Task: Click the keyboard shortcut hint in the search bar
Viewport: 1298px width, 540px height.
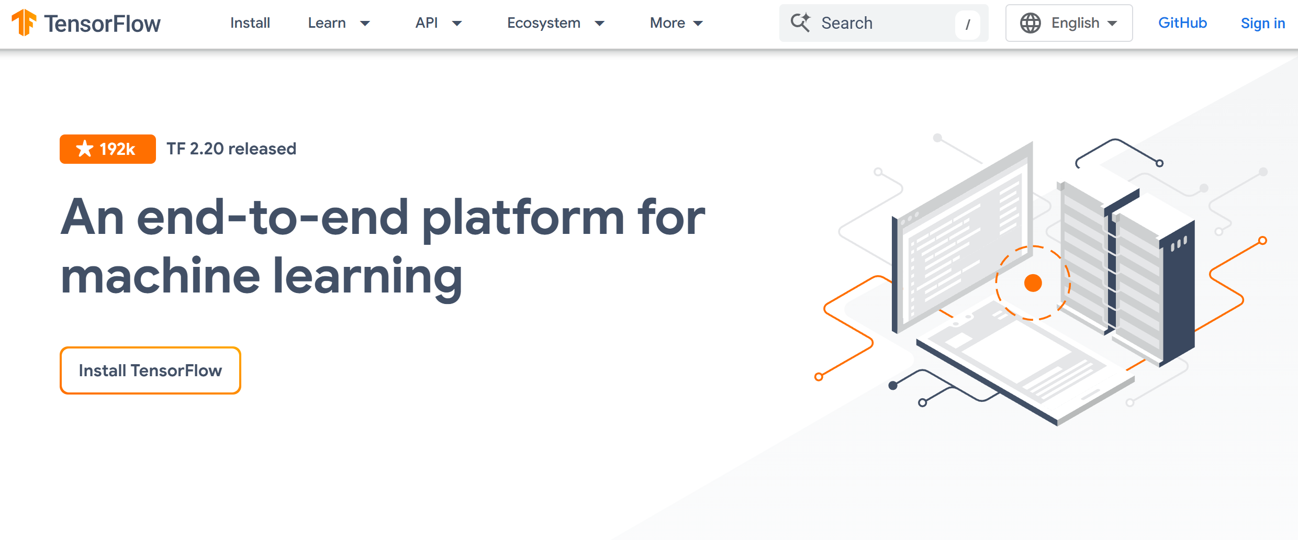Action: 968,24
